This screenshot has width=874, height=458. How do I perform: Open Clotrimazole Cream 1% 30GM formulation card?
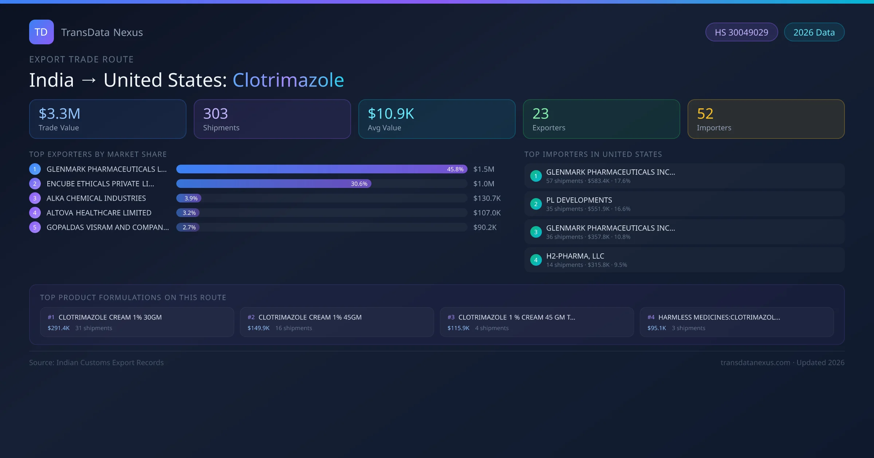pyautogui.click(x=137, y=322)
